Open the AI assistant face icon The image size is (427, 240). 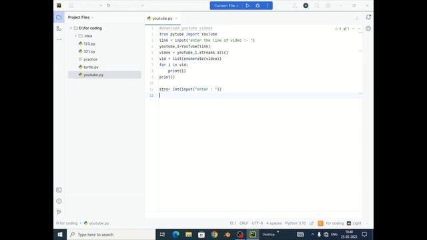point(368,28)
